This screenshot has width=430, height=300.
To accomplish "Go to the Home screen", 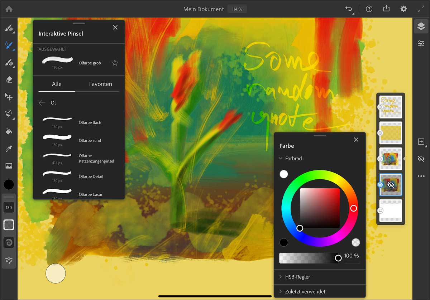I will tap(9, 9).
